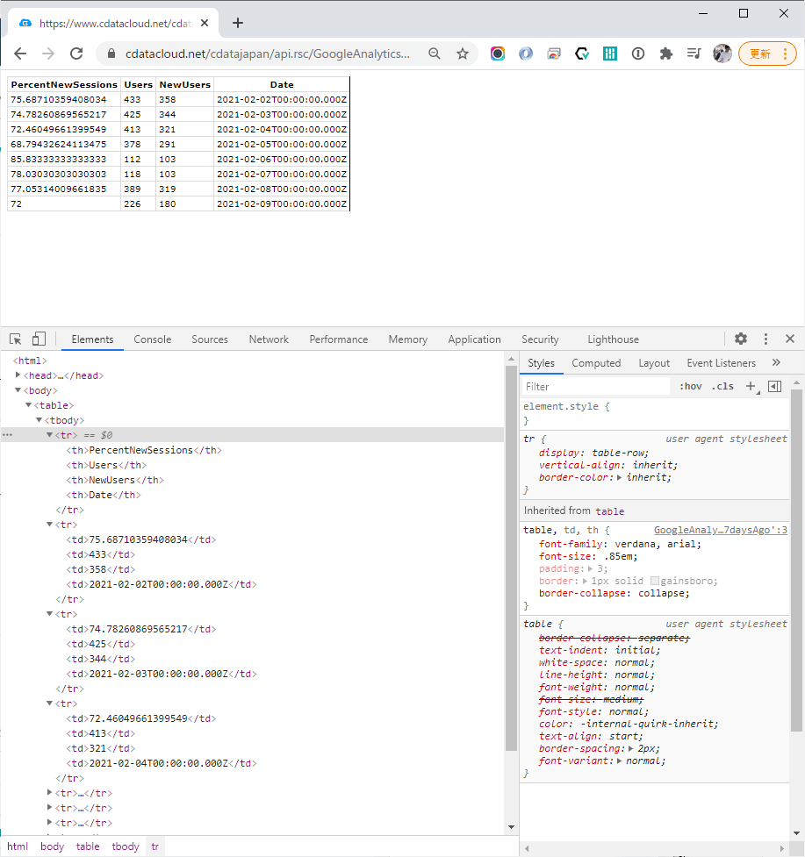Screen dimensions: 805x857
Task: Toggle the :hov element state
Action: [x=691, y=386]
